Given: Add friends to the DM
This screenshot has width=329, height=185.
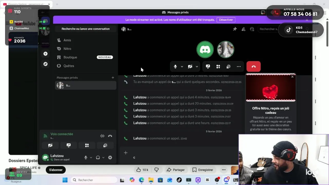Looking at the screenshot, I should pyautogui.click(x=243, y=29).
